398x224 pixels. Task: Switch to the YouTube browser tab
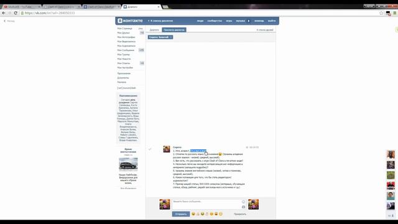pyautogui.click(x=22, y=7)
